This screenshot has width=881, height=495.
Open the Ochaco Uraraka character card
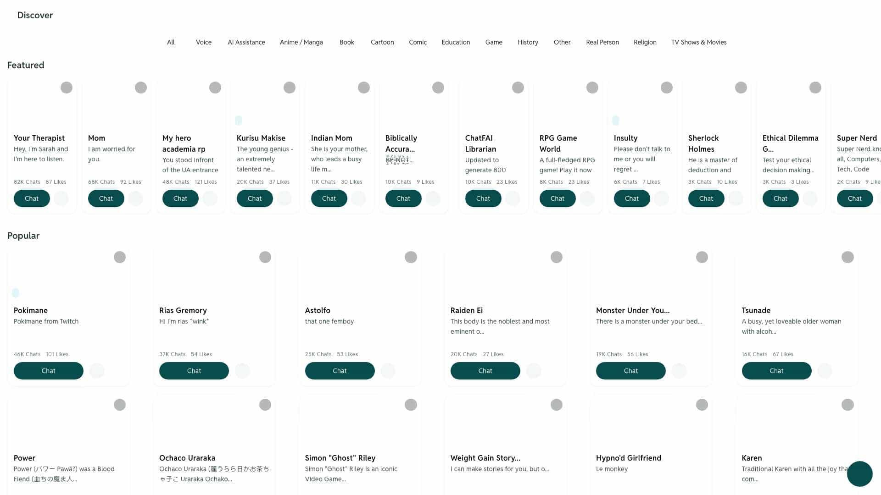click(187, 458)
